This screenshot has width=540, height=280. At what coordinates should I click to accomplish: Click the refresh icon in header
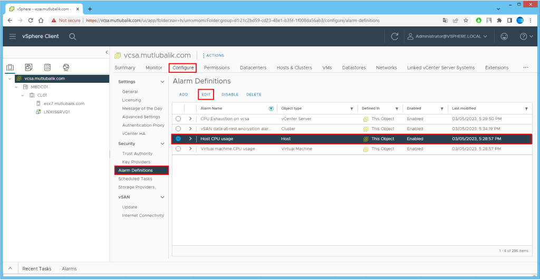coord(394,36)
